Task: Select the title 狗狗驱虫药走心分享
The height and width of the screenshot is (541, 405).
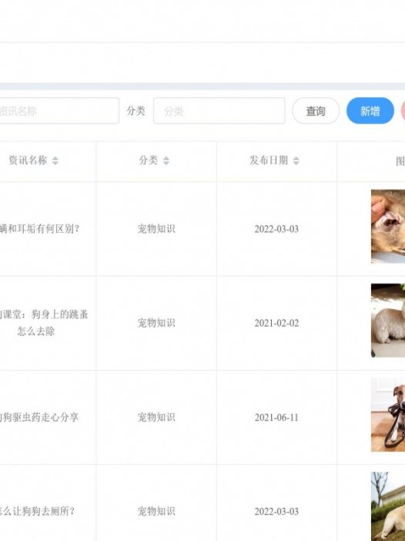Action: coord(39,417)
